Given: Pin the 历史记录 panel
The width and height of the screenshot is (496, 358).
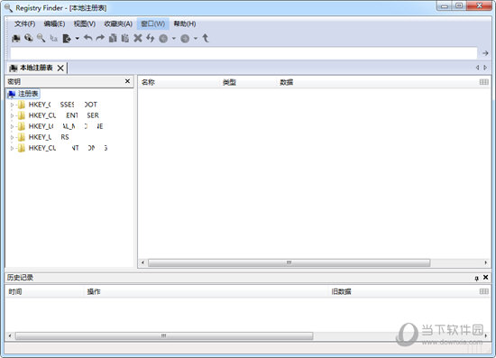Looking at the screenshot, I should coord(476,278).
